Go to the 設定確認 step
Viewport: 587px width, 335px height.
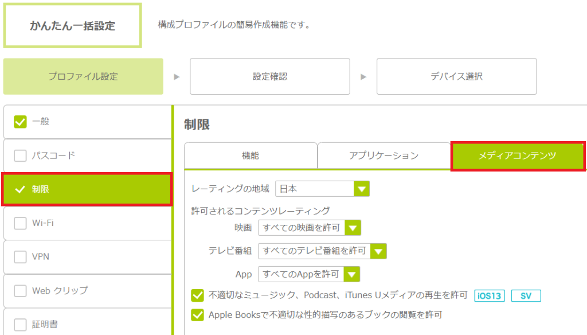point(270,76)
